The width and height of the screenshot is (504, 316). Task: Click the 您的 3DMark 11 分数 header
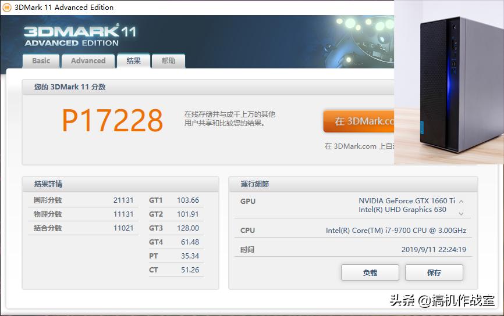(x=70, y=87)
